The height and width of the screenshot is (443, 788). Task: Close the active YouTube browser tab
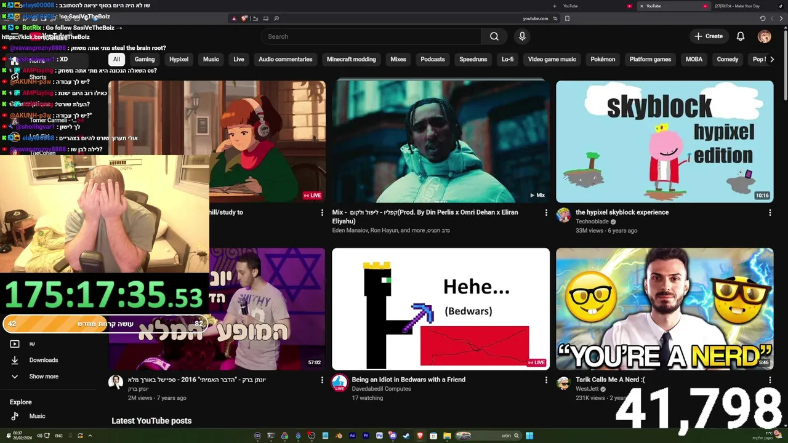pyautogui.click(x=641, y=6)
